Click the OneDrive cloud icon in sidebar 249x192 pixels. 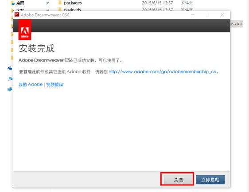10,68
